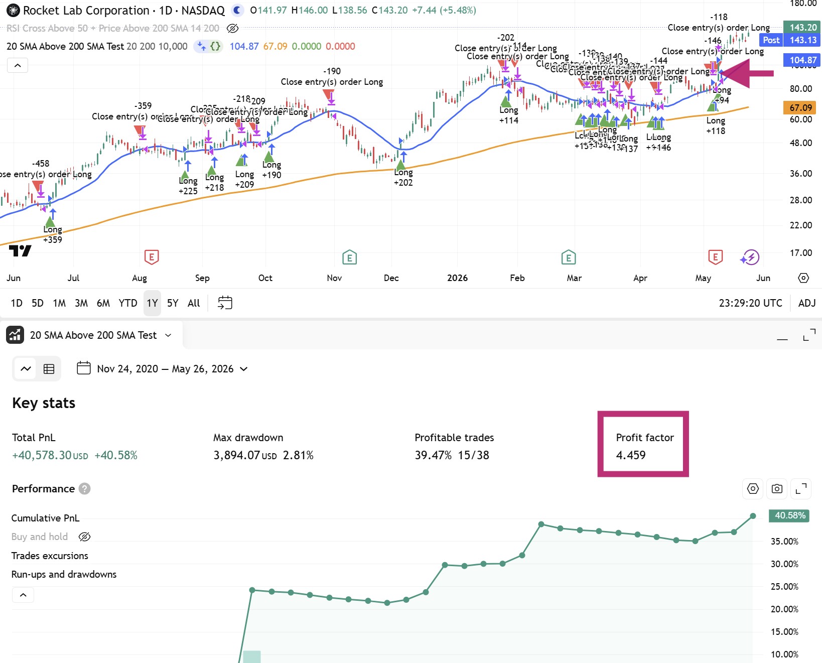Click the Profit factor value 4.459

(x=631, y=455)
